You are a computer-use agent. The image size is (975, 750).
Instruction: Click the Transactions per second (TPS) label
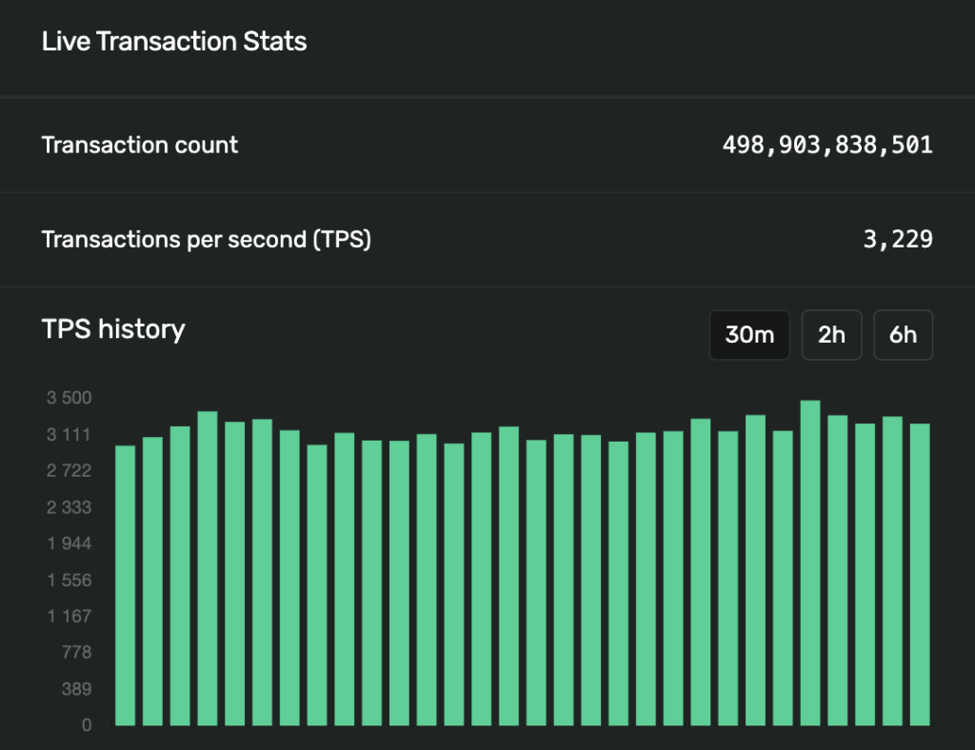click(x=206, y=239)
